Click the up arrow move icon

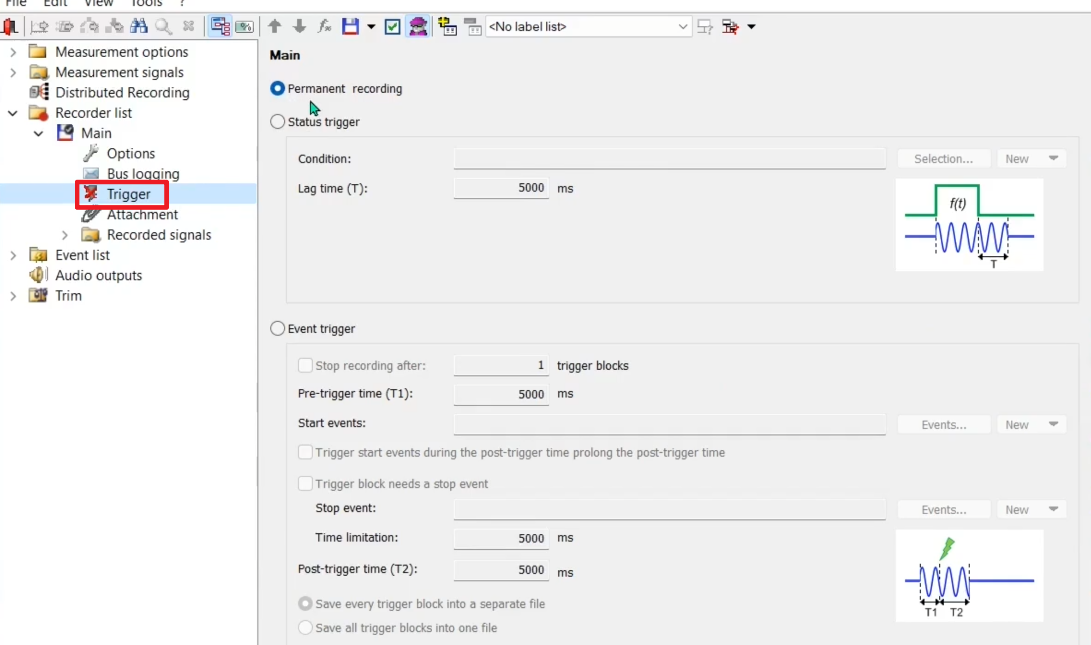pyautogui.click(x=274, y=26)
